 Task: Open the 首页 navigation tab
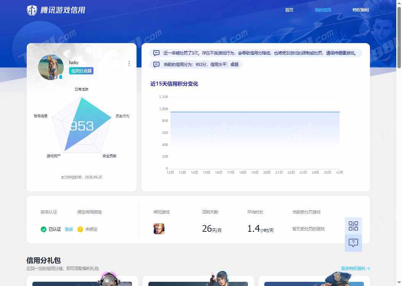click(289, 10)
